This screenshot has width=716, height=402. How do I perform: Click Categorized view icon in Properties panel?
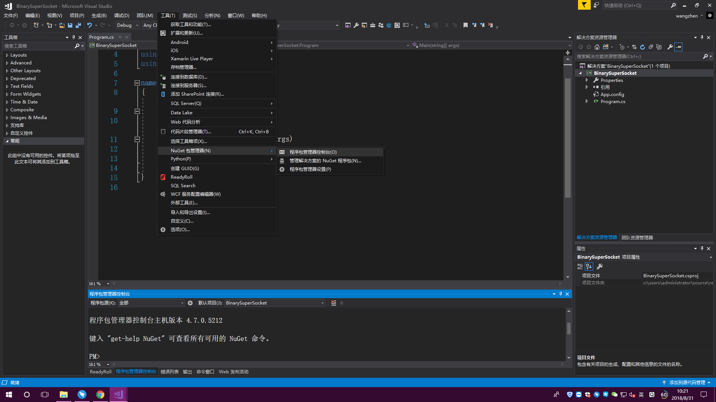580,267
